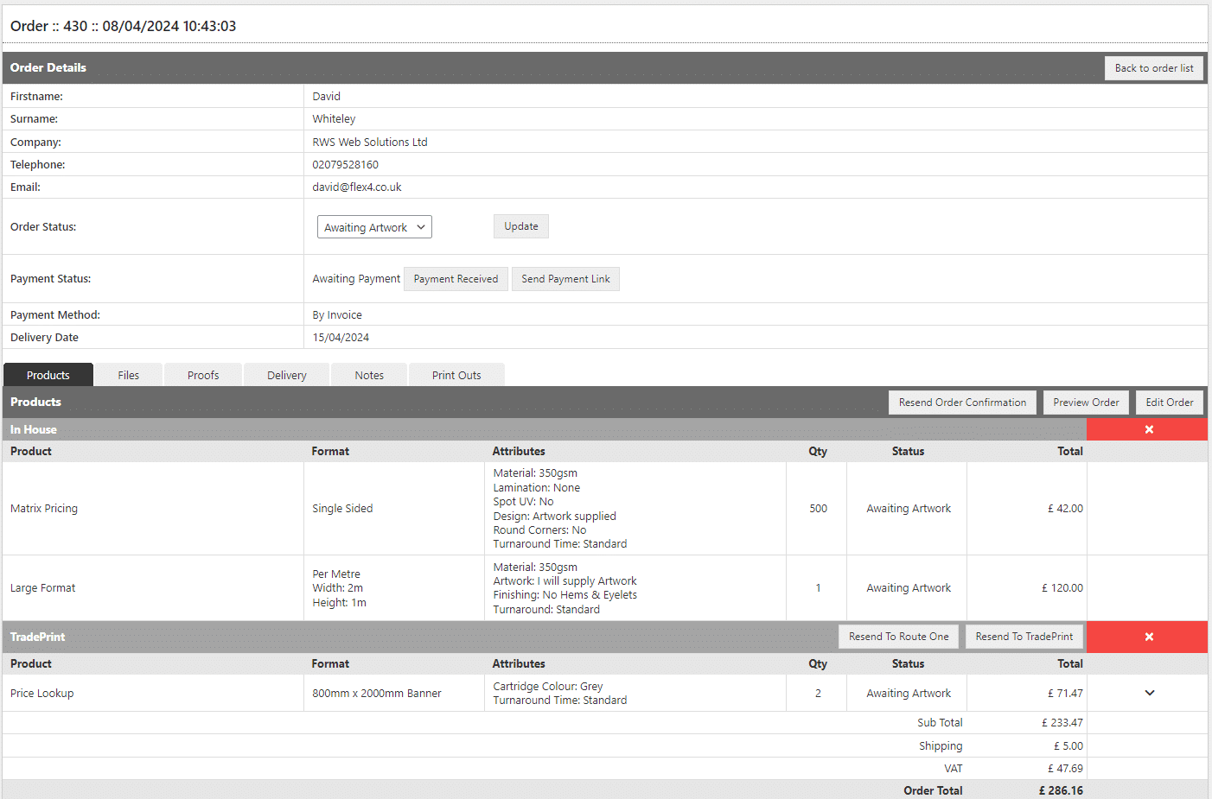
Task: Open Edit Order
Action: [1169, 403]
